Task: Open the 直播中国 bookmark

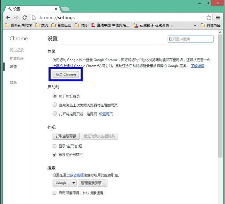Action: (x=110, y=25)
